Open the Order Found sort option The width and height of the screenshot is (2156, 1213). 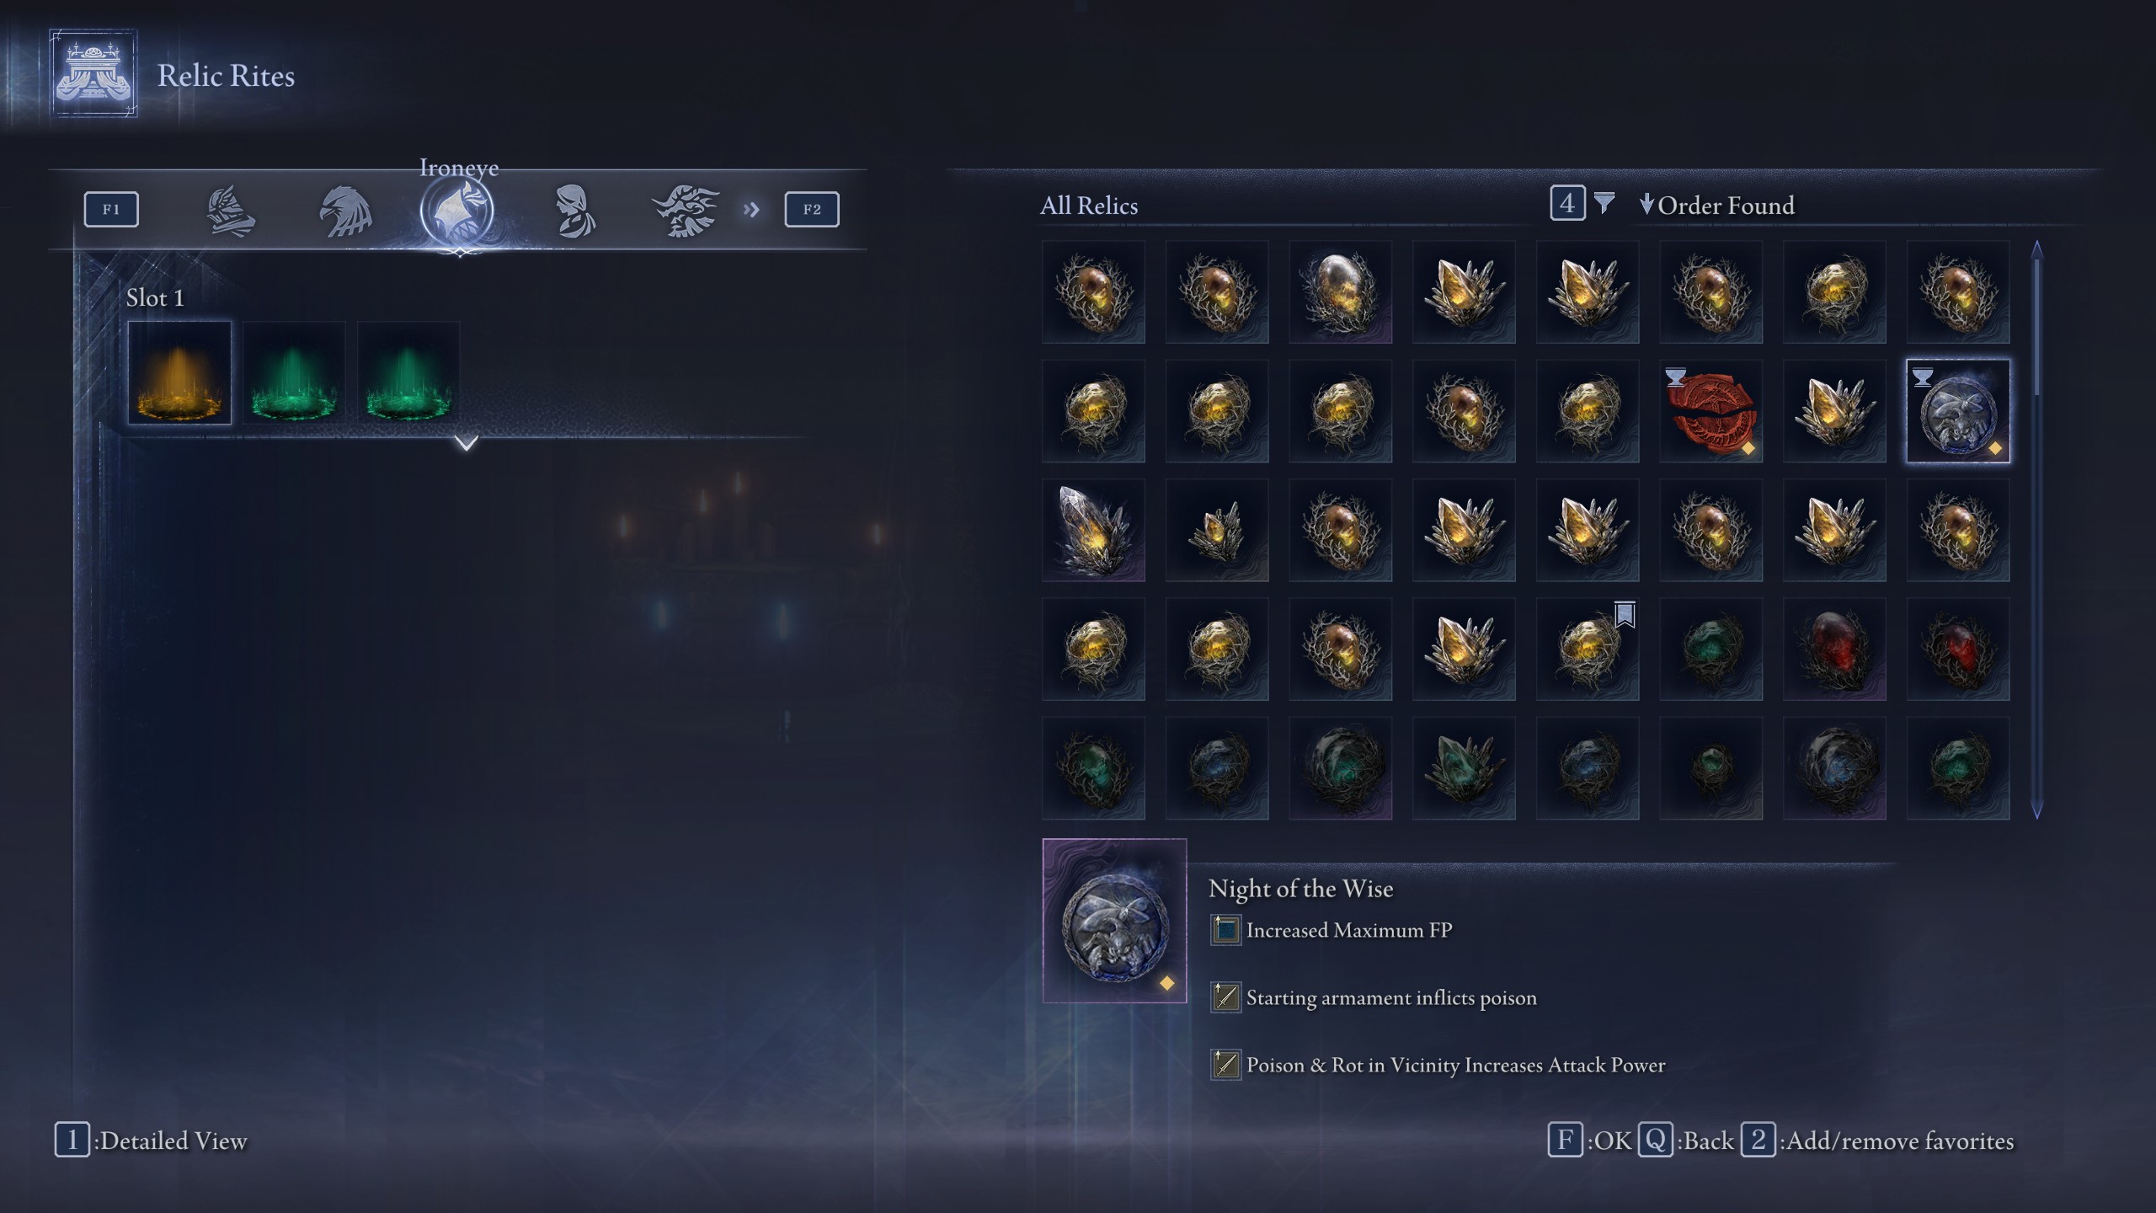[x=1718, y=206]
